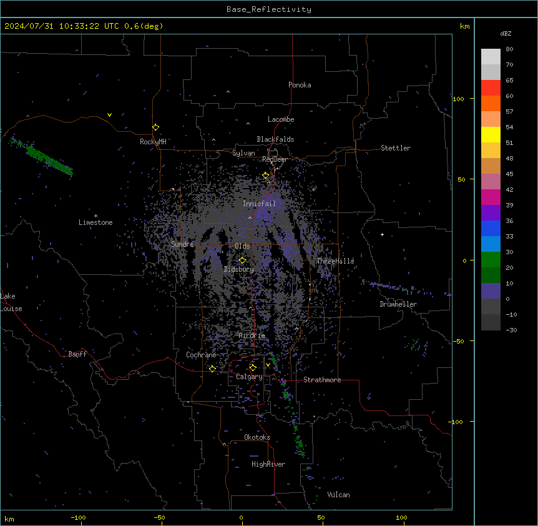Click the white asterisk above Limestone
Image resolution: width=538 pixels, height=526 pixels.
pos(95,216)
